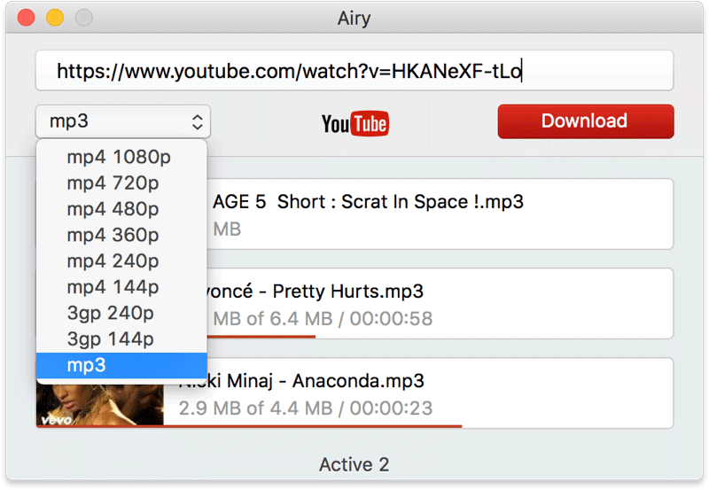Click the Airy window title
The width and height of the screenshot is (709, 490).
354,19
